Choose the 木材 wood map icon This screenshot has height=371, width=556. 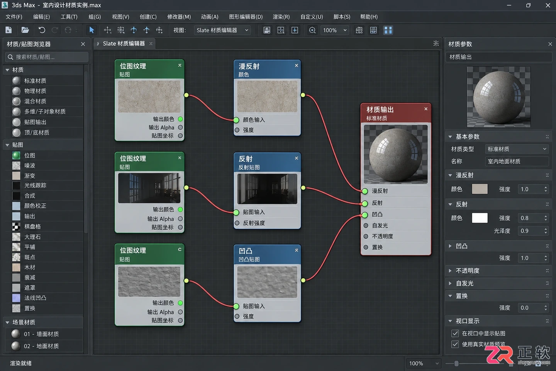pyautogui.click(x=16, y=267)
